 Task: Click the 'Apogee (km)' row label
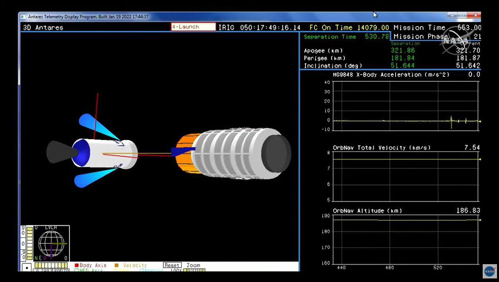point(323,51)
